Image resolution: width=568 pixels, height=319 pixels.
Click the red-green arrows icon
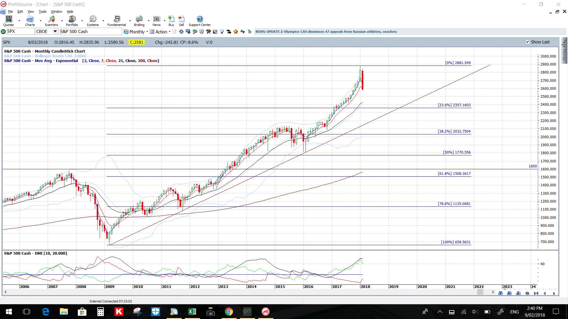[243, 32]
